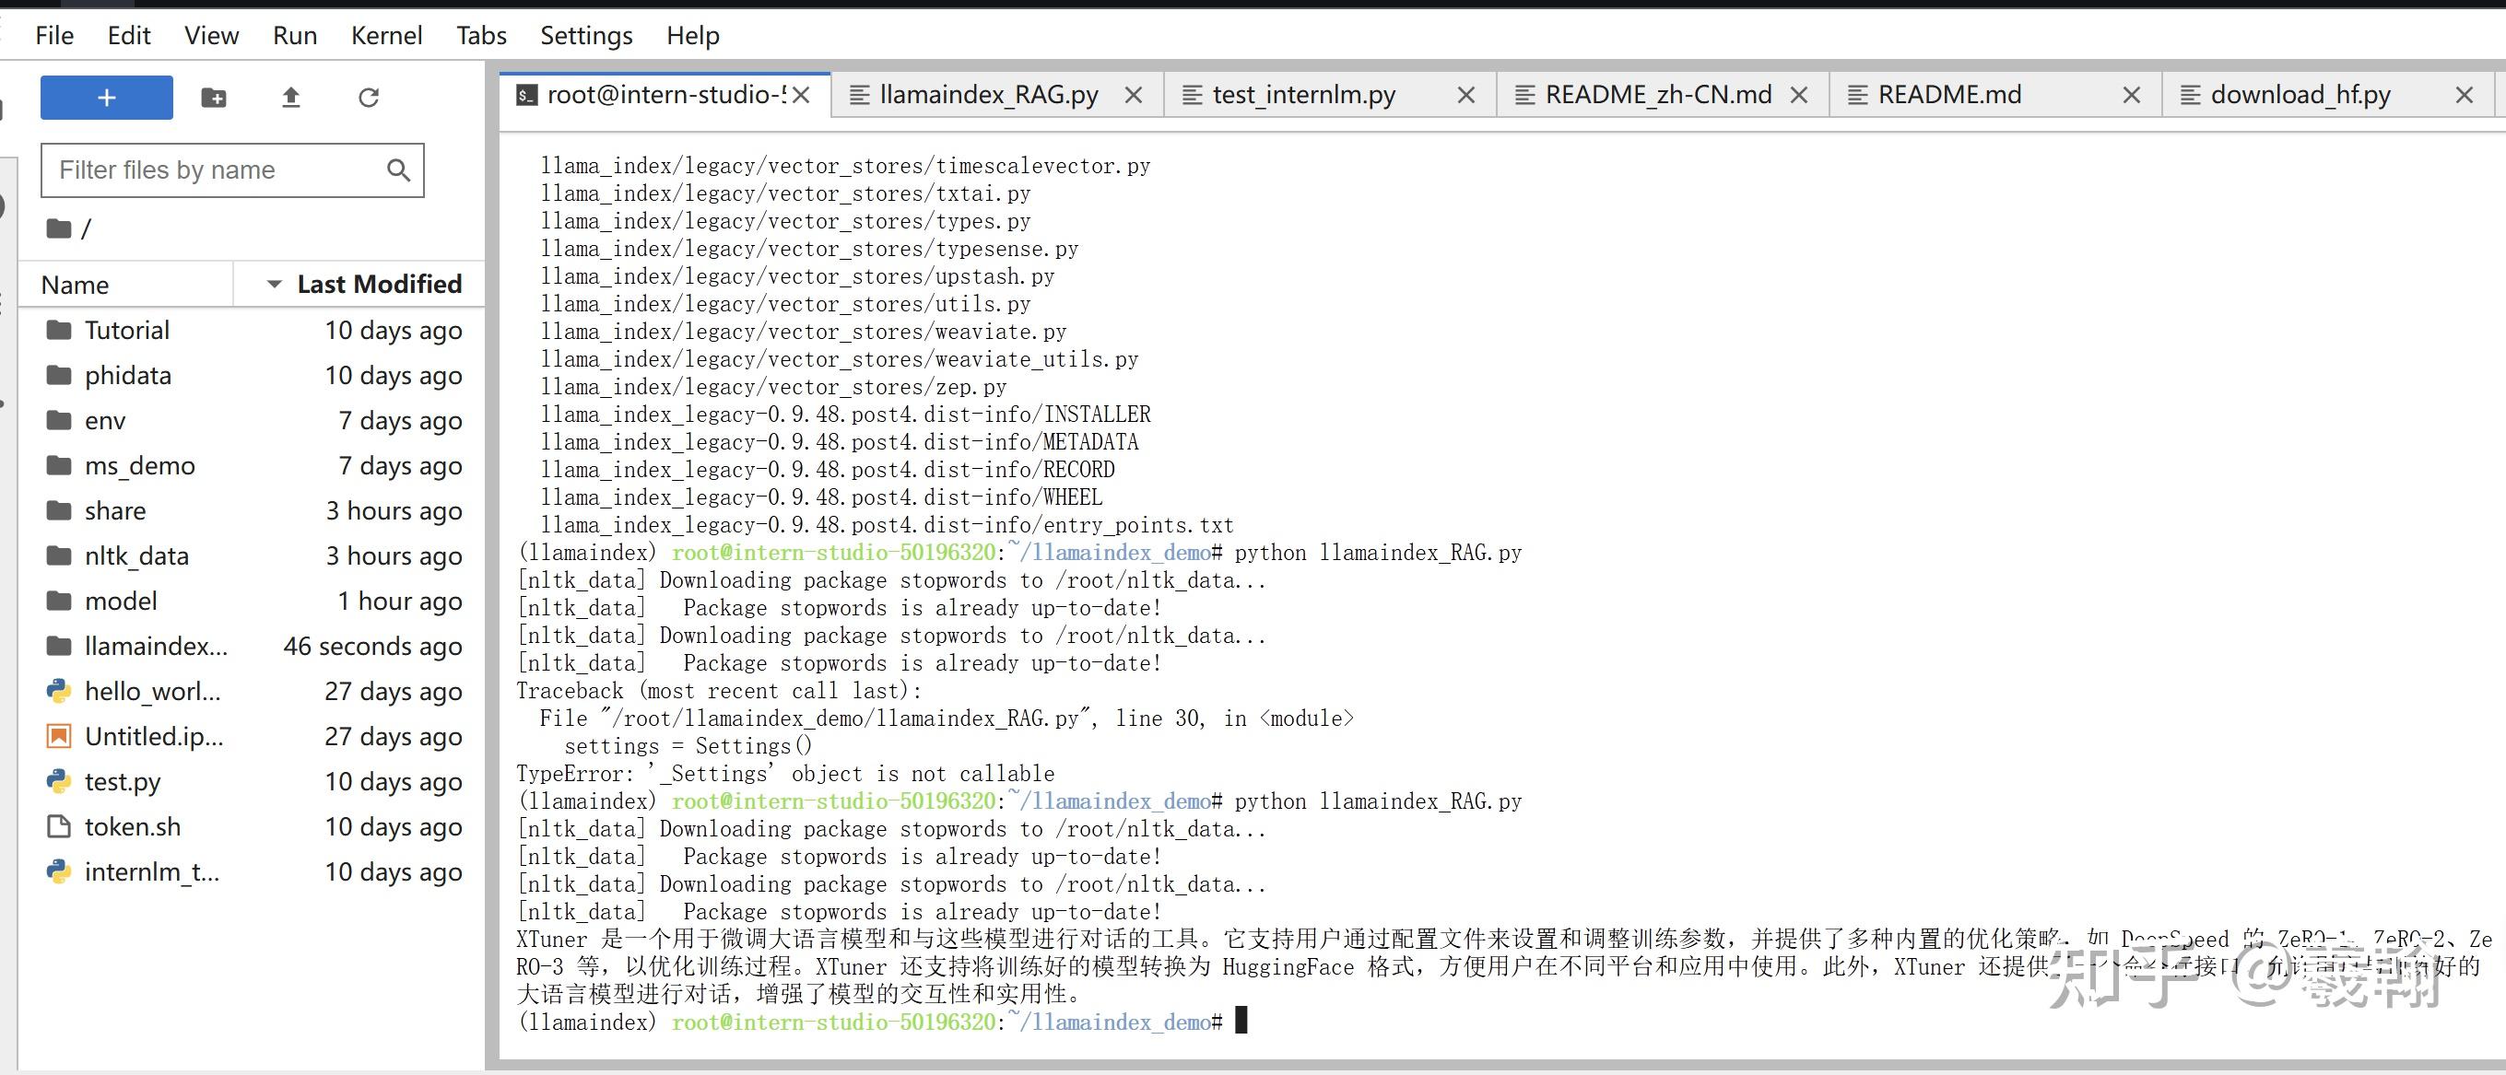The width and height of the screenshot is (2506, 1075).
Task: Close the test_internlm.py tab
Action: (1466, 95)
